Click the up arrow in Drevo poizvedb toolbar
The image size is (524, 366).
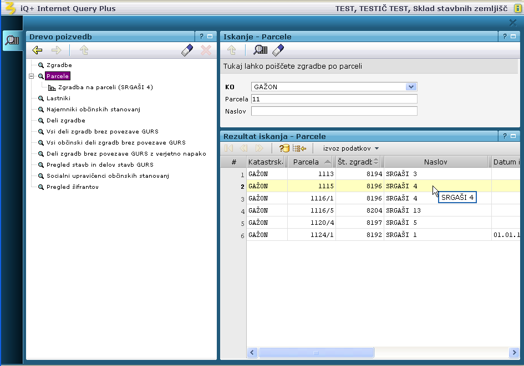pos(84,50)
